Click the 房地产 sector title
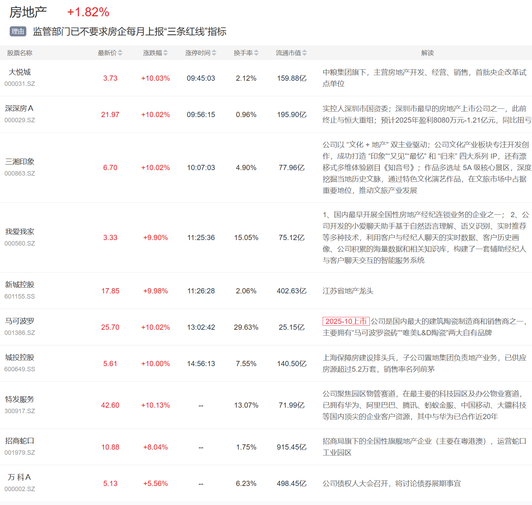 coord(28,12)
